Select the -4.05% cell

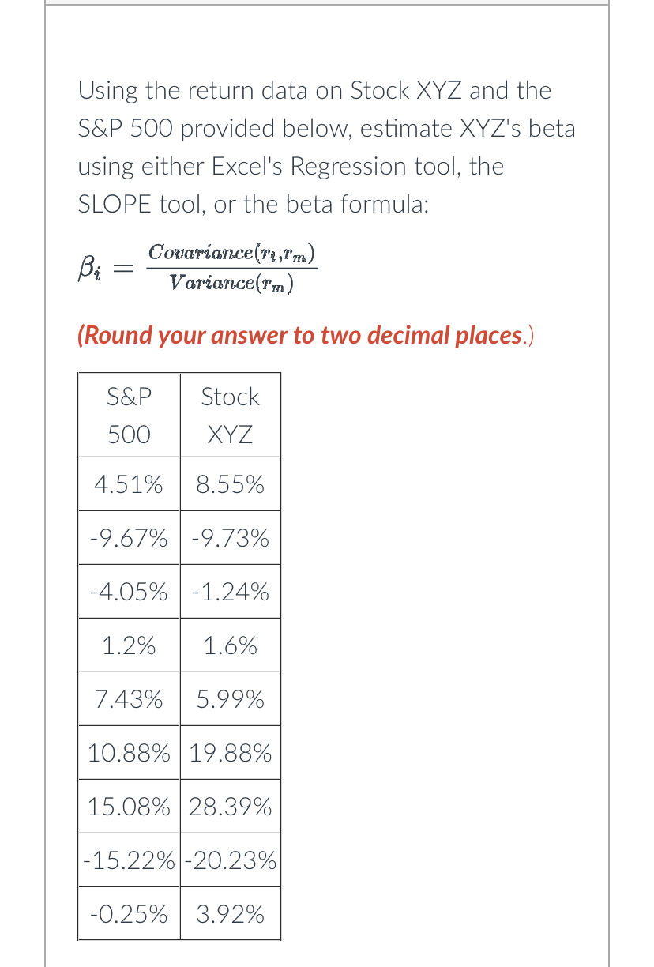(129, 592)
